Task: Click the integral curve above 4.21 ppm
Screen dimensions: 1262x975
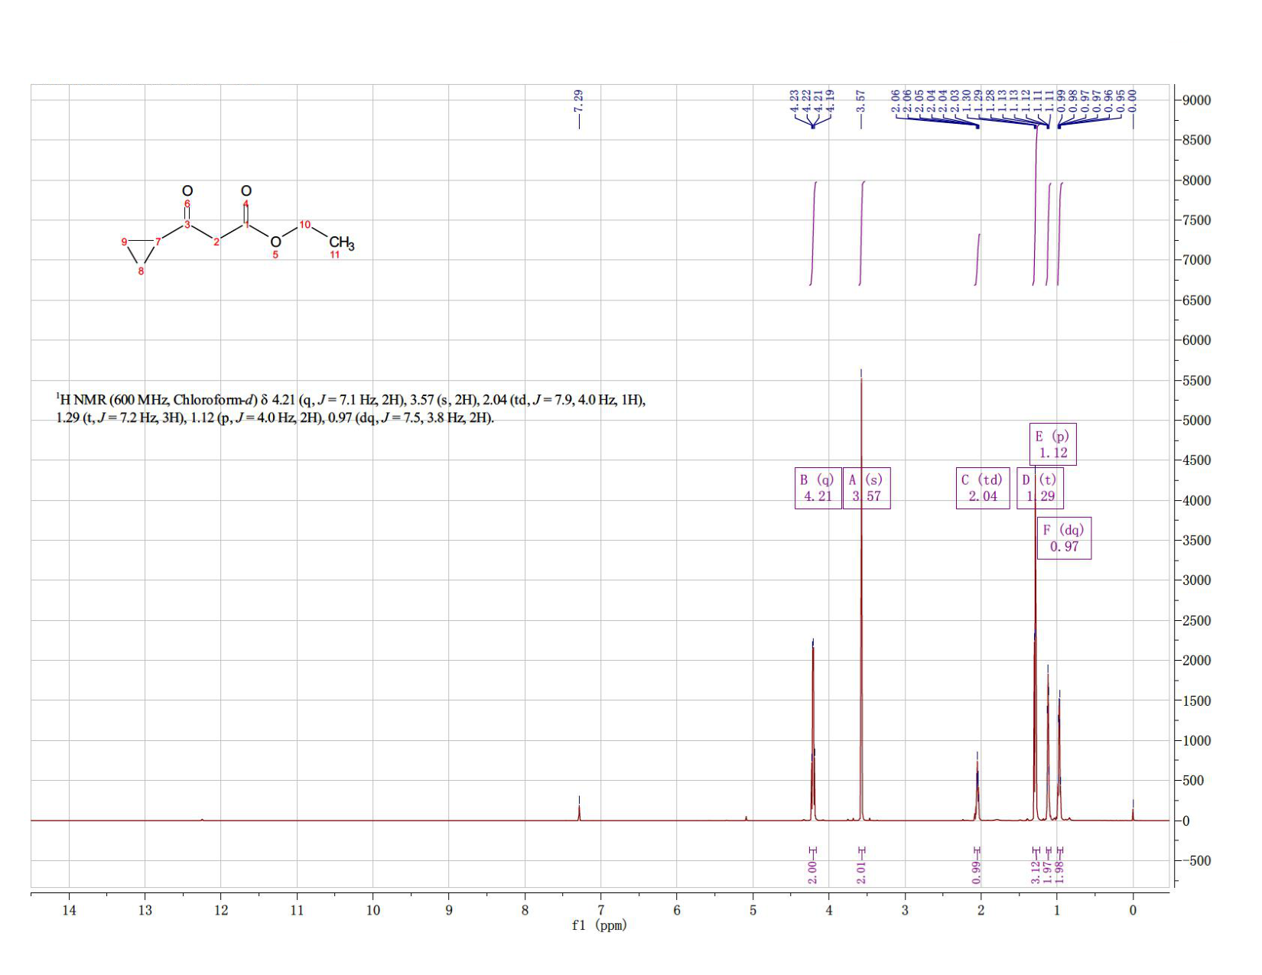Action: (x=814, y=233)
